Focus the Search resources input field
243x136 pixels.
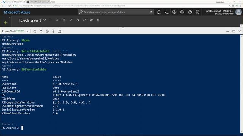[116, 12]
